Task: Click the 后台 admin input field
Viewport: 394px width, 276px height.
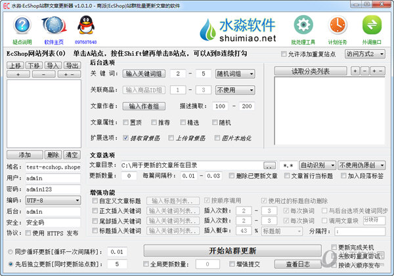Action: click(x=53, y=212)
